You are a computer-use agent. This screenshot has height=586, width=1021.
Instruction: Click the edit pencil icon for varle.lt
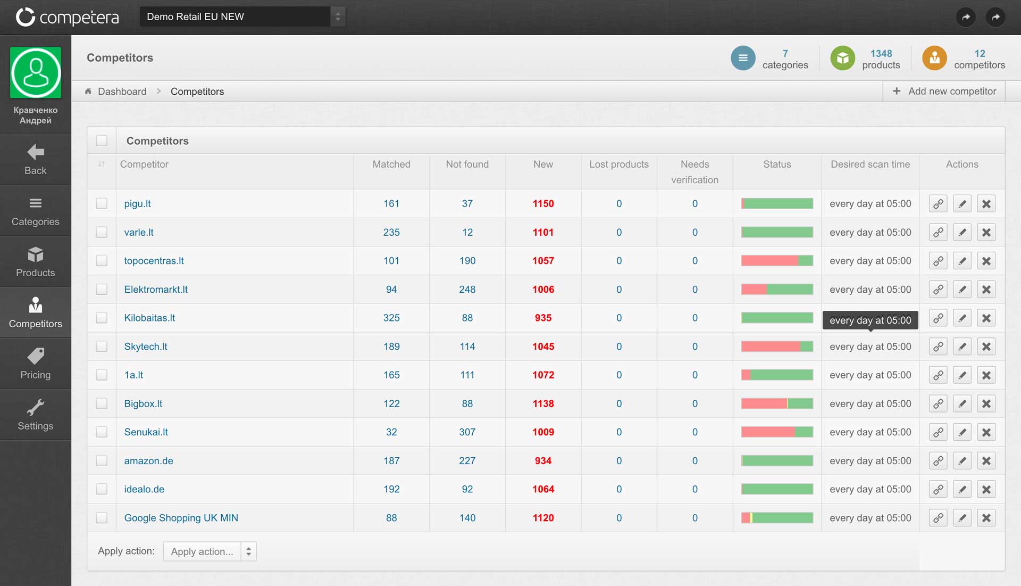pyautogui.click(x=962, y=233)
